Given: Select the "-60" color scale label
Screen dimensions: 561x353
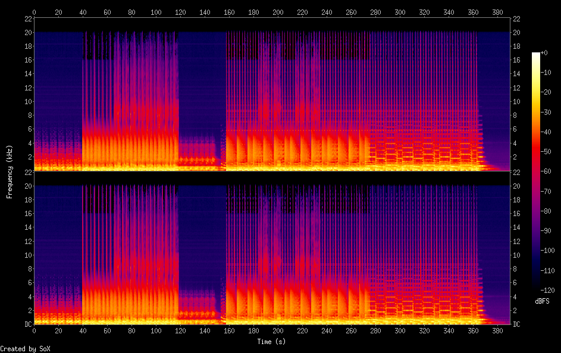Looking at the screenshot, I should tap(546, 171).
